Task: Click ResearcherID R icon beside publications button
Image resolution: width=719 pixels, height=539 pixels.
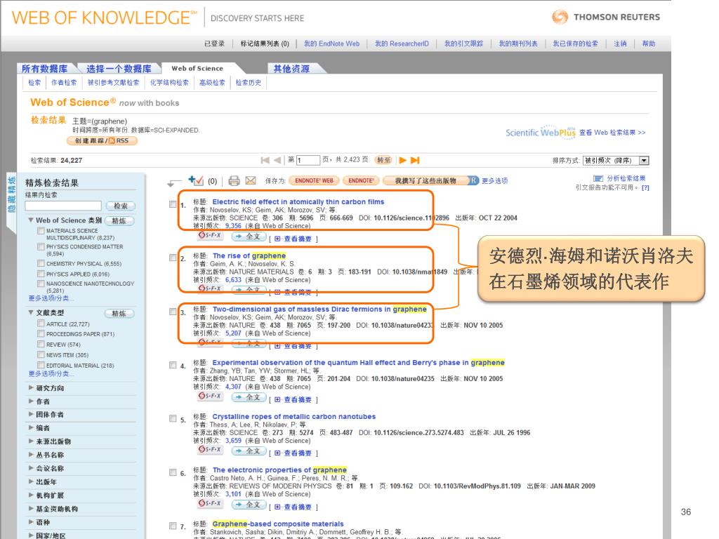Action: coord(474,180)
